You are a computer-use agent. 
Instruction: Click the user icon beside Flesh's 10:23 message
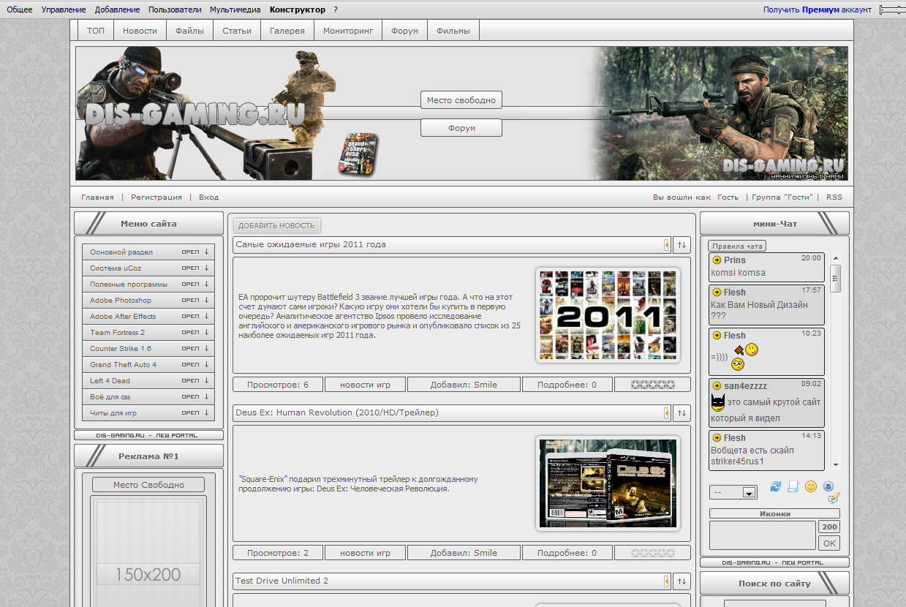tap(717, 336)
